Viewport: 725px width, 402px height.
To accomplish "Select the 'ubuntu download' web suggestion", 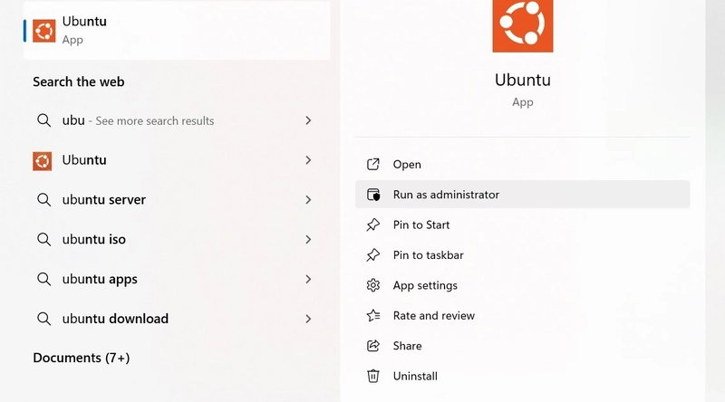I will (177, 319).
